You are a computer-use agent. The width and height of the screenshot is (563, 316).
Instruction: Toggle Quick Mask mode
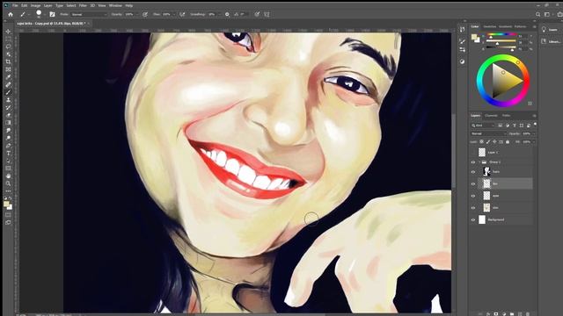click(x=8, y=215)
